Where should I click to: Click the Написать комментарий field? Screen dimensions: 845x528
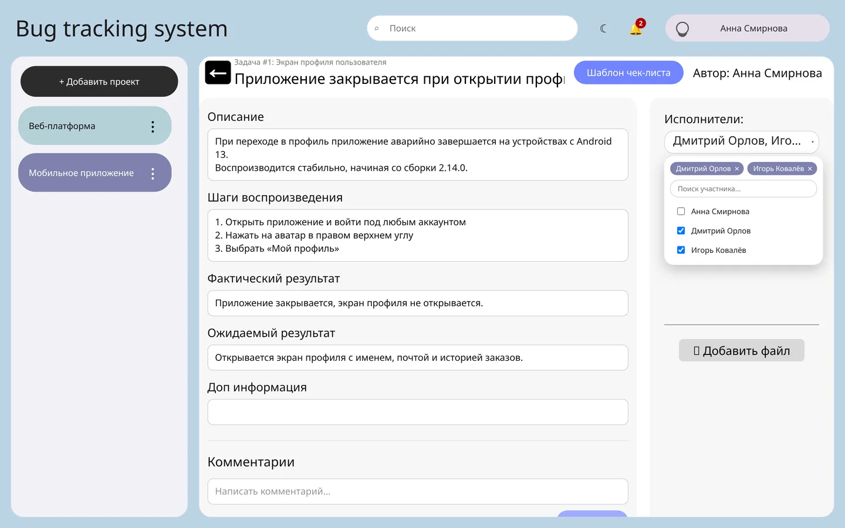(418, 492)
